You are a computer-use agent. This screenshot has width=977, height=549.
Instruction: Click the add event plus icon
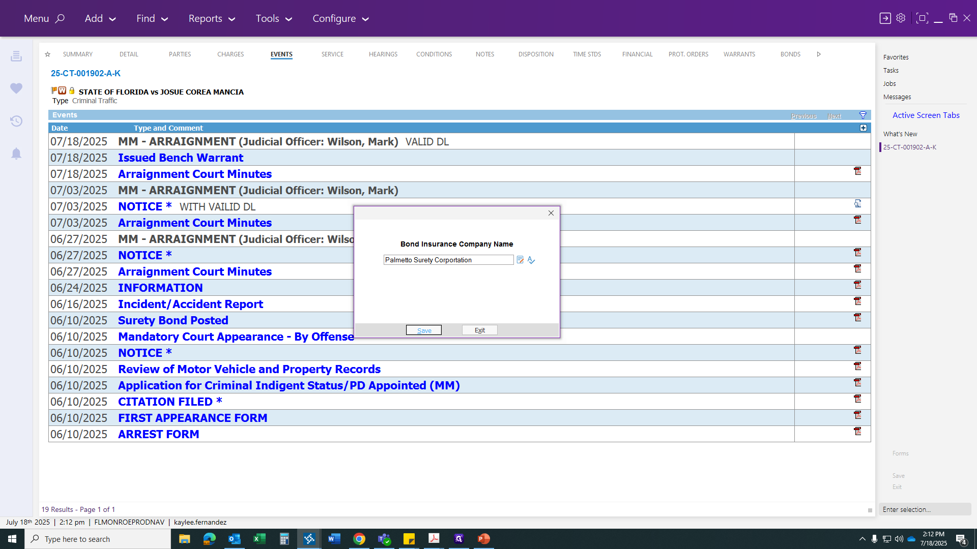coord(864,128)
